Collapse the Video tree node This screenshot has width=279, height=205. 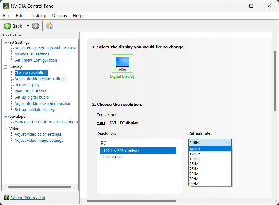click(x=6, y=129)
